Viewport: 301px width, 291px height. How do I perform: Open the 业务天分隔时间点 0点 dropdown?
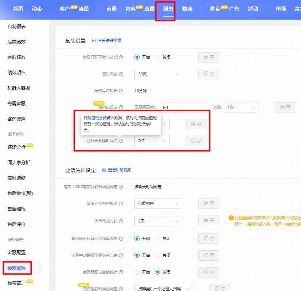pyautogui.click(x=152, y=141)
